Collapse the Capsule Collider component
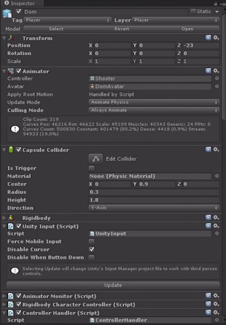The width and height of the screenshot is (226, 325). [x=4, y=149]
